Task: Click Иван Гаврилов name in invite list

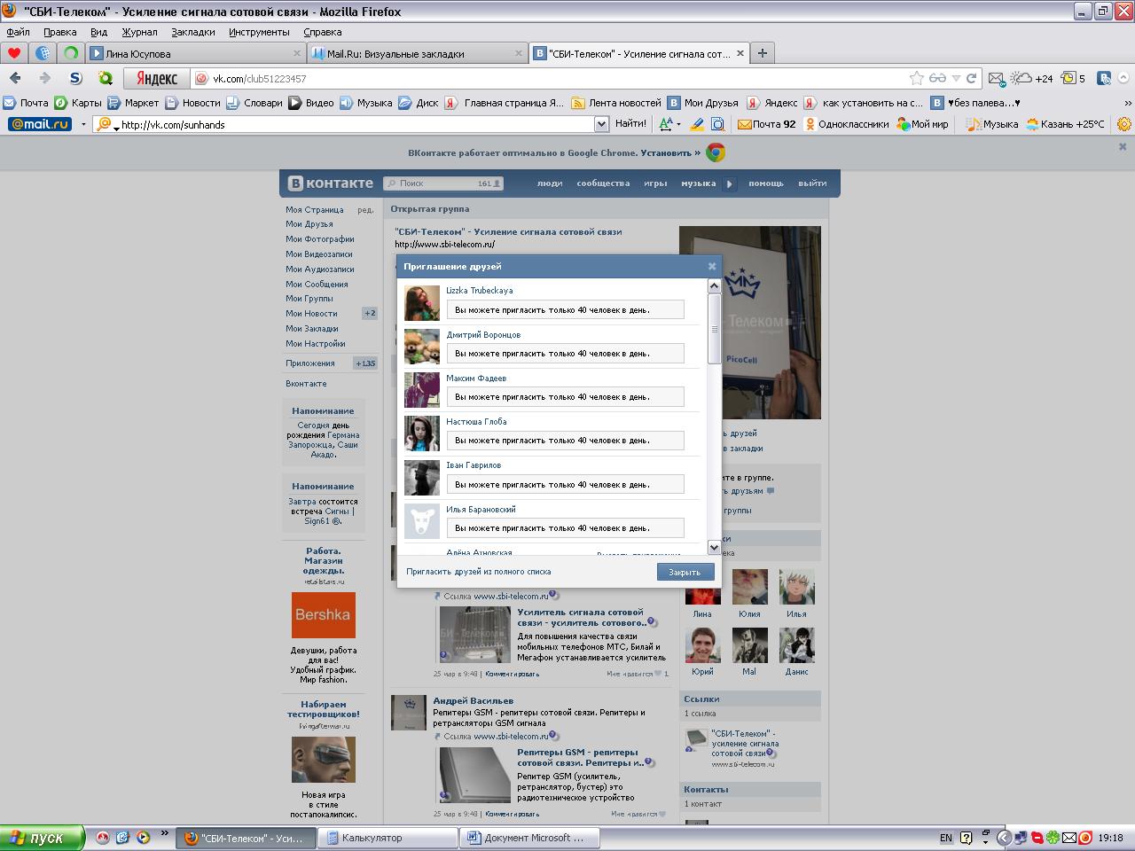Action: pos(474,465)
